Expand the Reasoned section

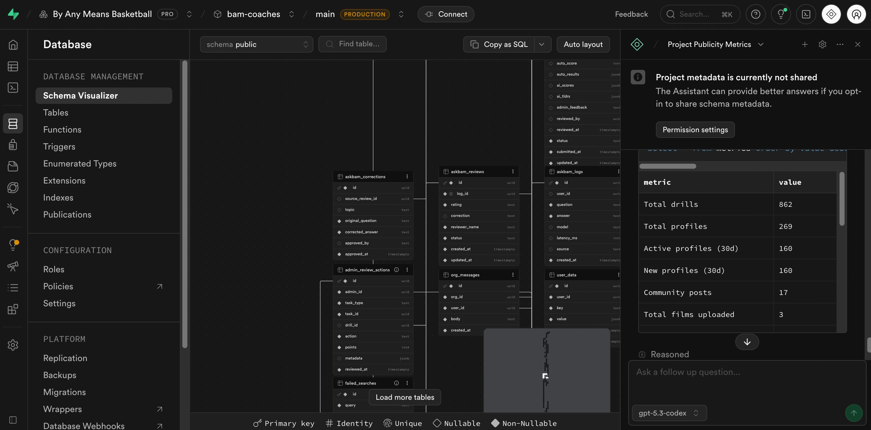tap(664, 354)
